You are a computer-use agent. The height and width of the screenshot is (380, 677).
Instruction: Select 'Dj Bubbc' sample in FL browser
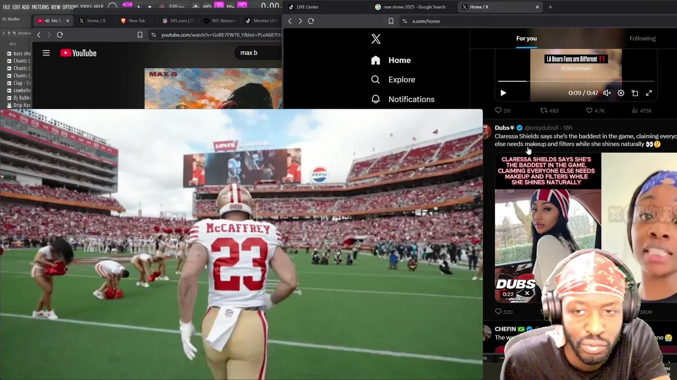tap(18, 98)
